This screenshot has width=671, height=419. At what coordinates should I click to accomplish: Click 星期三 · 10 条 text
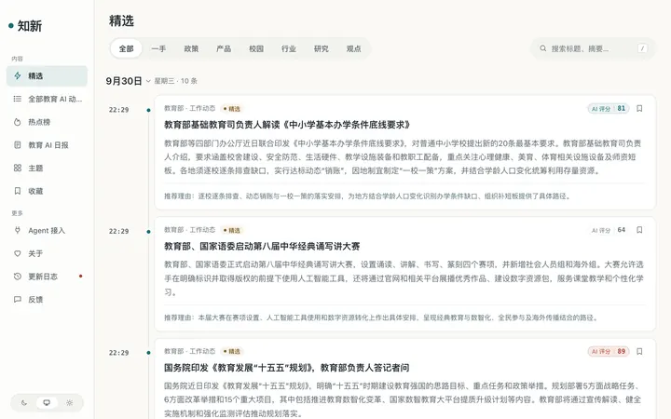click(175, 81)
